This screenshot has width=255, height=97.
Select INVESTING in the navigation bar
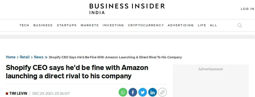113,25
